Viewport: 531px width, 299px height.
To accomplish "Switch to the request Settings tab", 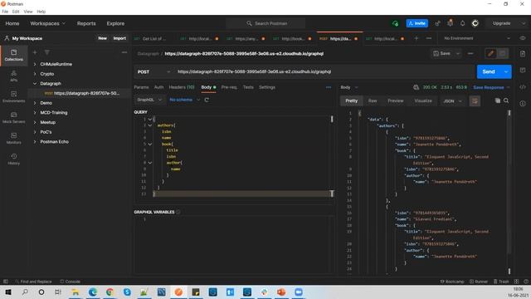I will [x=267, y=87].
